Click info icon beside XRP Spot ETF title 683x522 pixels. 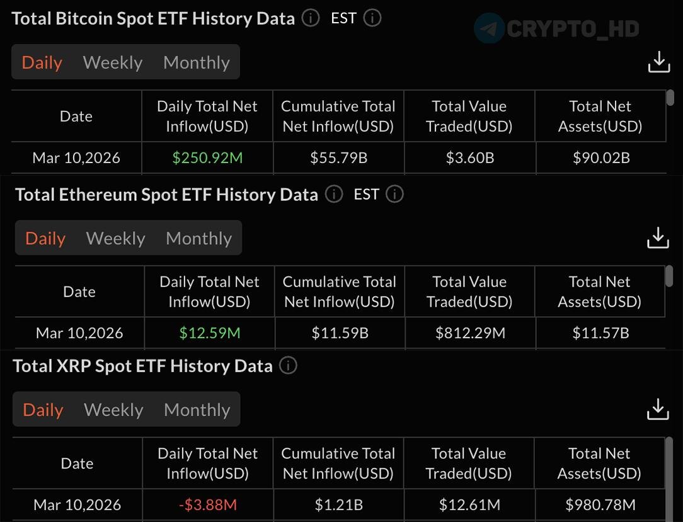[x=288, y=365]
